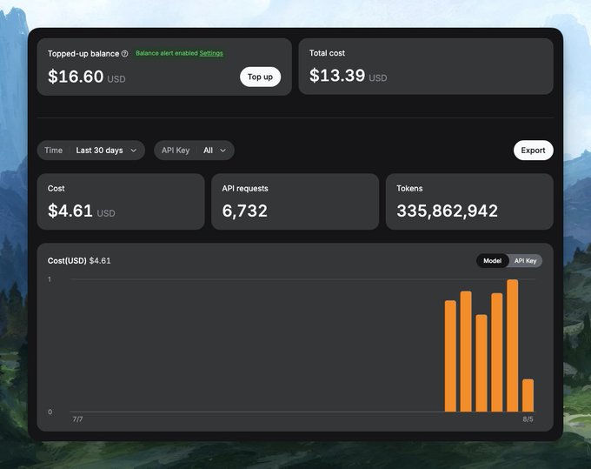This screenshot has height=469, width=591.
Task: Click the 'Total cost' card heading
Action: click(327, 53)
